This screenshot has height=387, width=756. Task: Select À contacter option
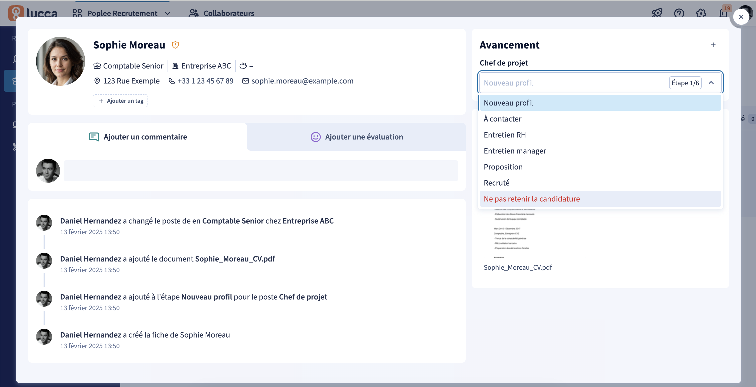600,119
